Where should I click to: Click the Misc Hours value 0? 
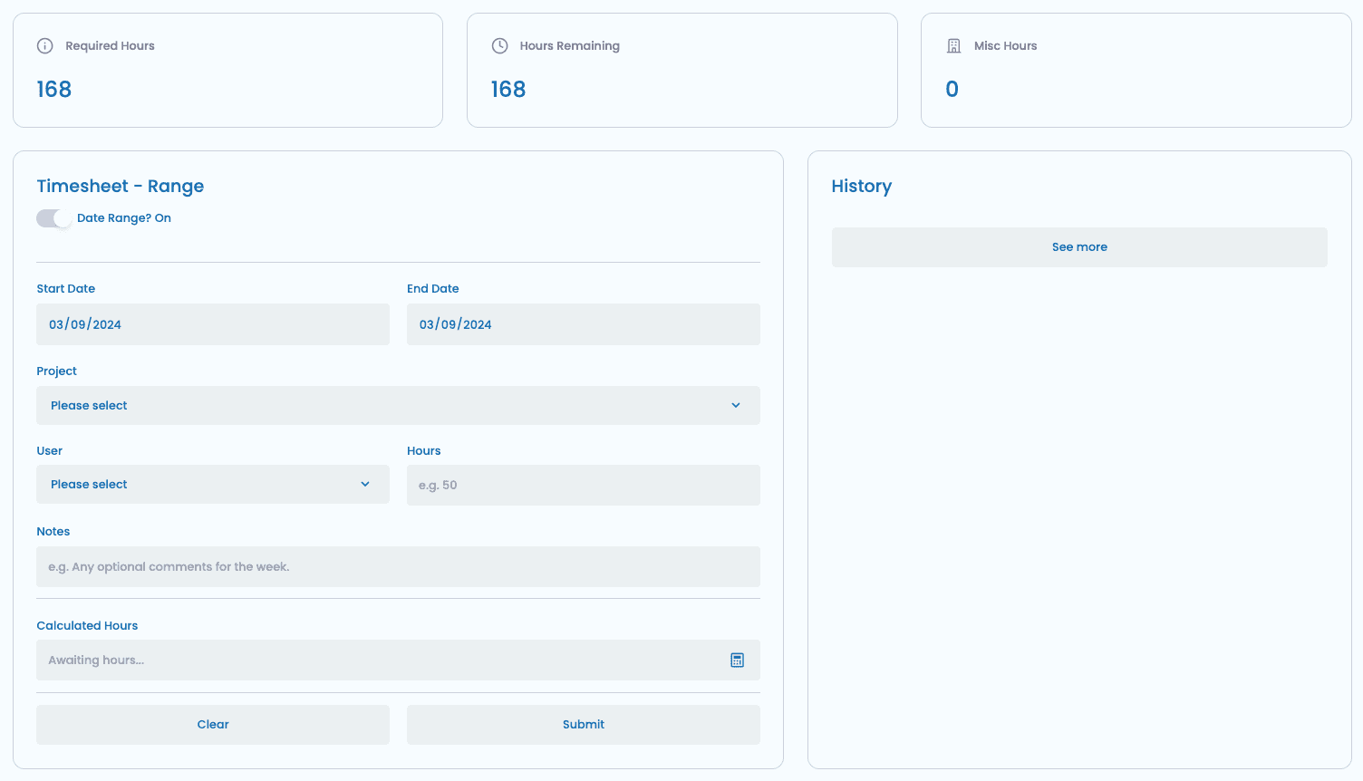952,89
